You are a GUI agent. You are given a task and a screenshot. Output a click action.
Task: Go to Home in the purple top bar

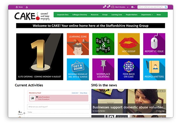coord(19,7)
